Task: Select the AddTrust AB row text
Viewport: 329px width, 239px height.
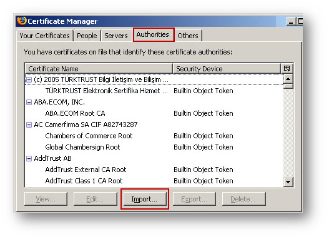Action: 52,158
